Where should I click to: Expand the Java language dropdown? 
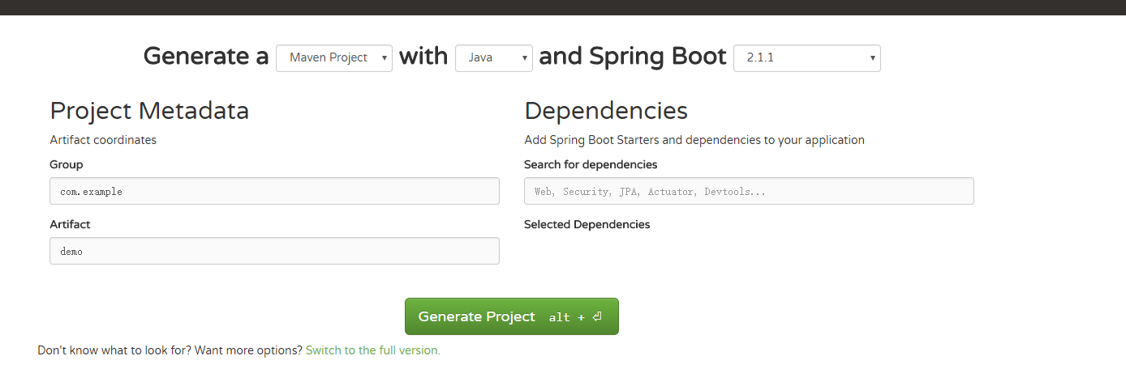(493, 58)
